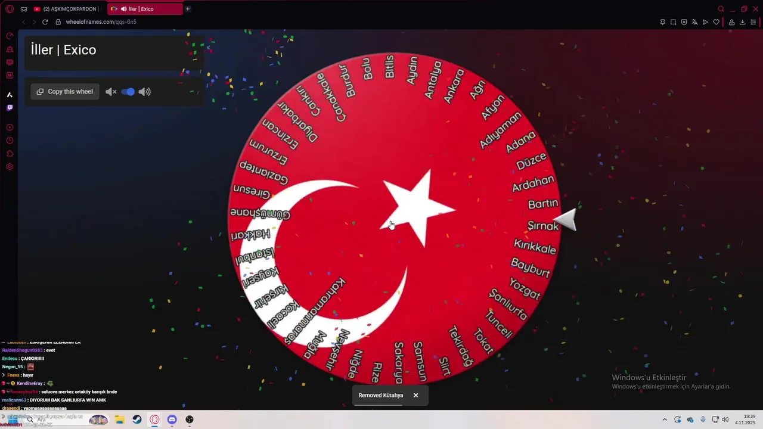Open extensions cube in sidebar
The height and width of the screenshot is (429, 763).
(x=10, y=154)
